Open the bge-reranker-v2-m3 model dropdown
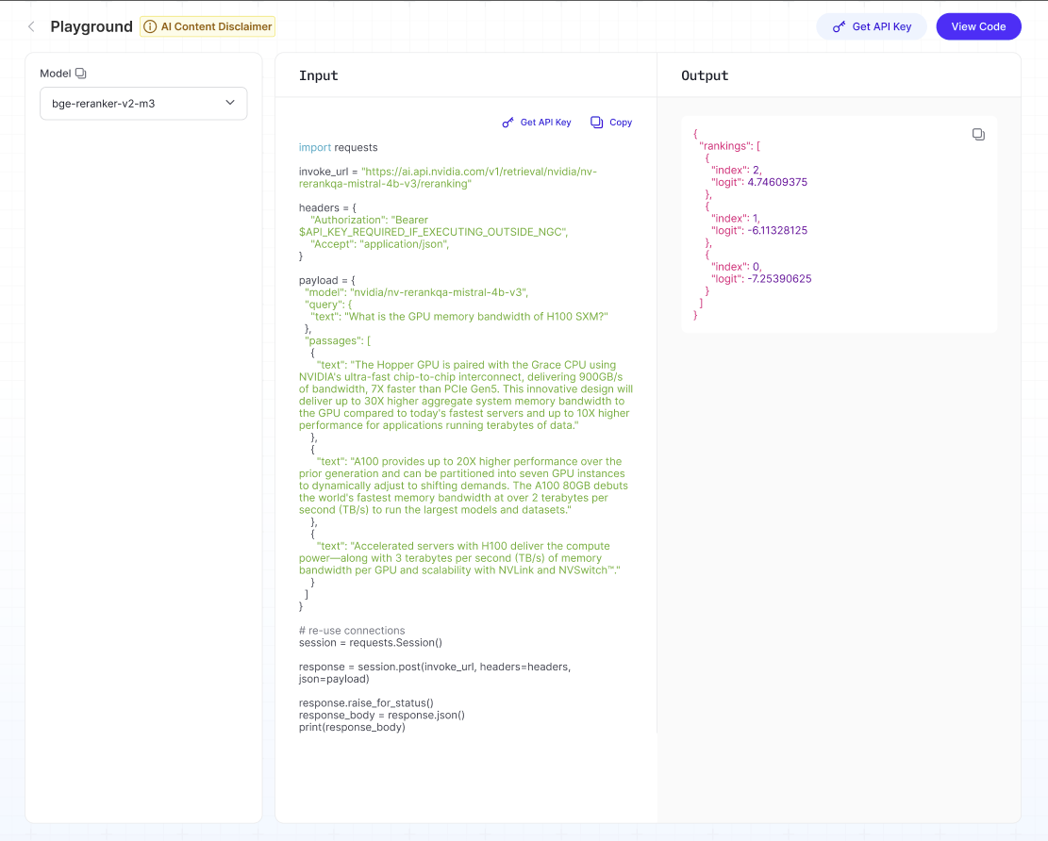1048x841 pixels. (x=132, y=104)
